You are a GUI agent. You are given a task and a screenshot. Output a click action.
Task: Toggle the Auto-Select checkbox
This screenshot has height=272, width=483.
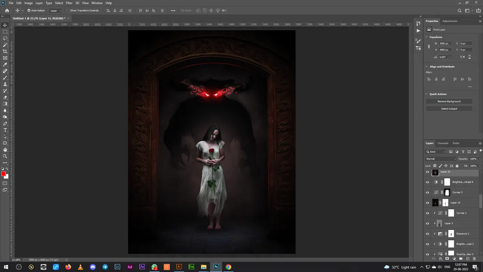click(x=29, y=11)
